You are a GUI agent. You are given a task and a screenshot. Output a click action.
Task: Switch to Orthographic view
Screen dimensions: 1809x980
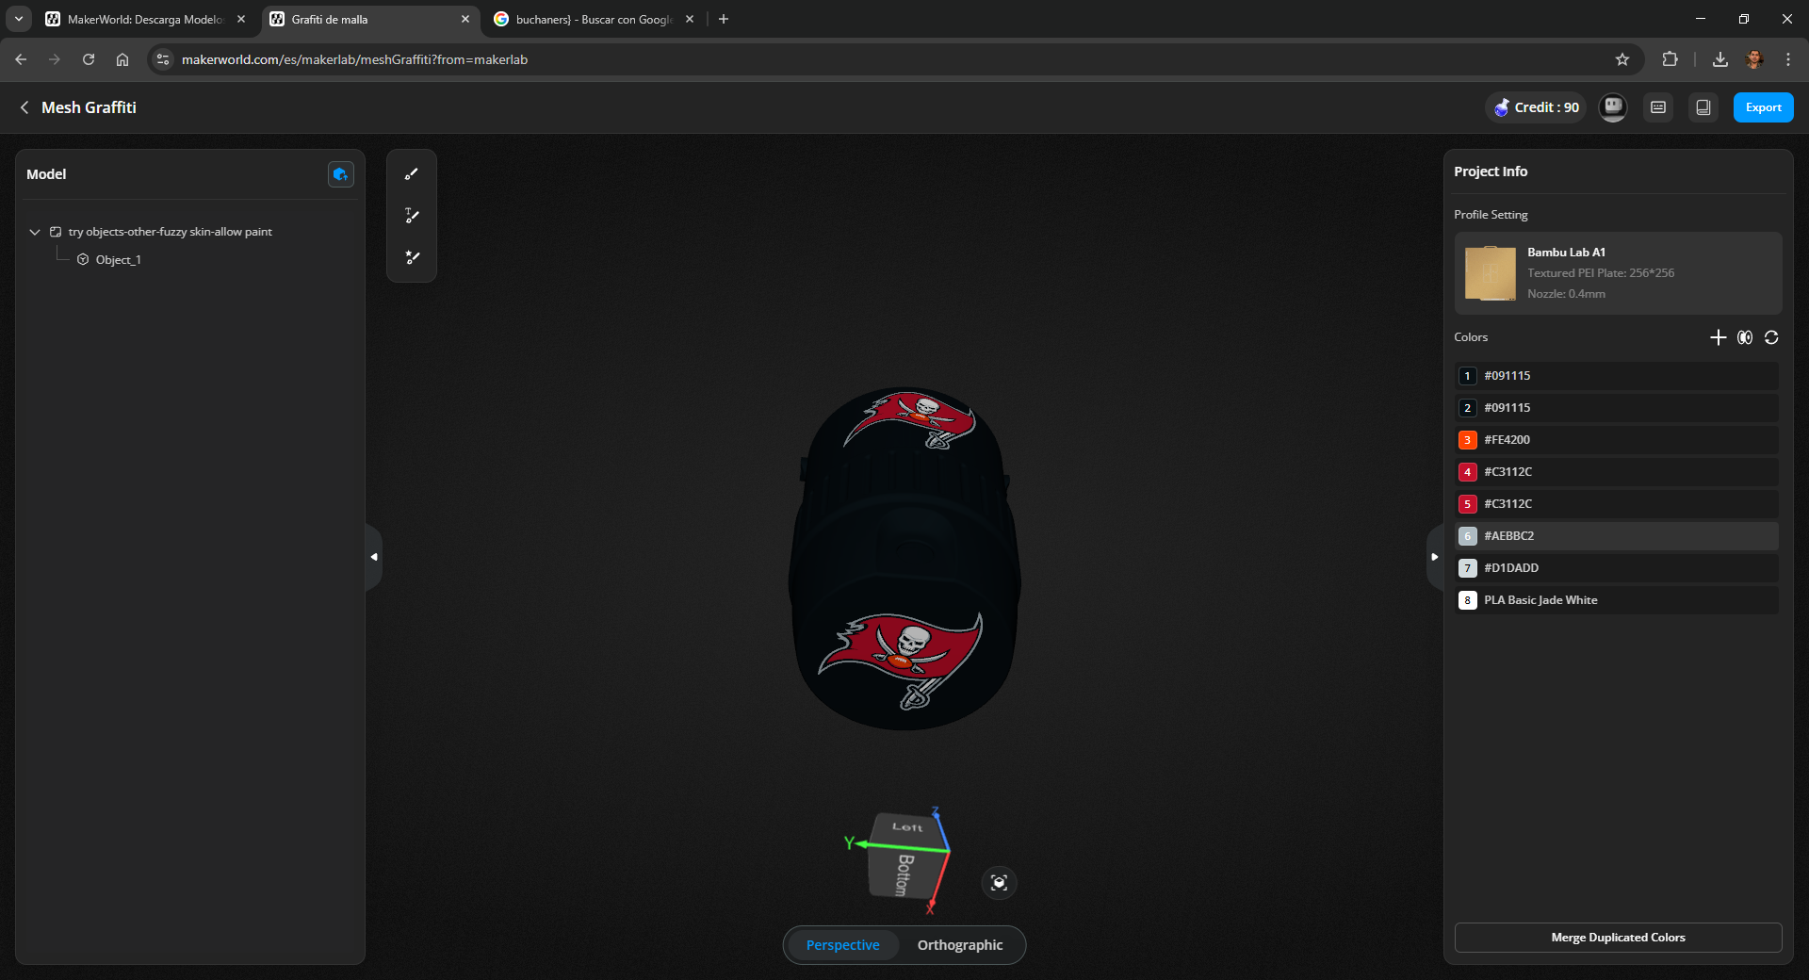[960, 945]
